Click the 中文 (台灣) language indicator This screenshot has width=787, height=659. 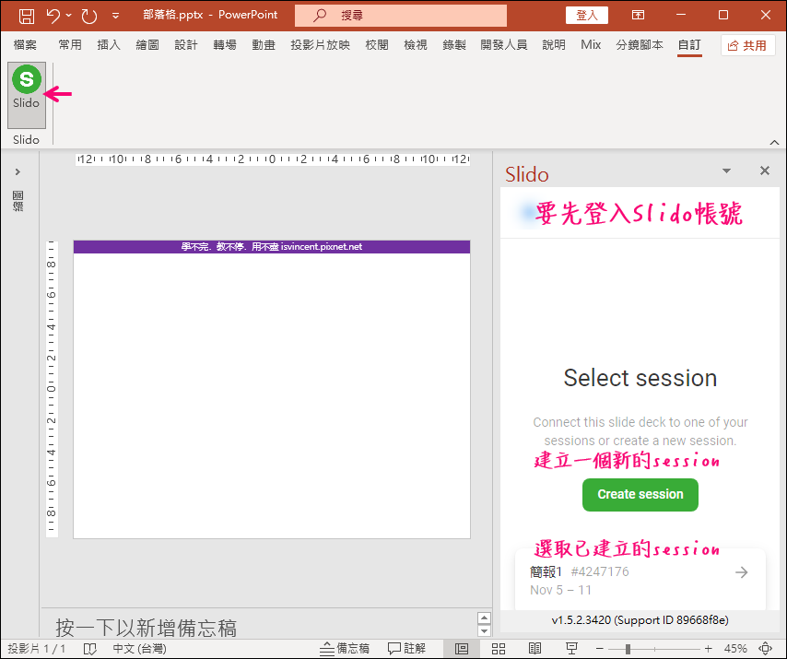point(139,649)
